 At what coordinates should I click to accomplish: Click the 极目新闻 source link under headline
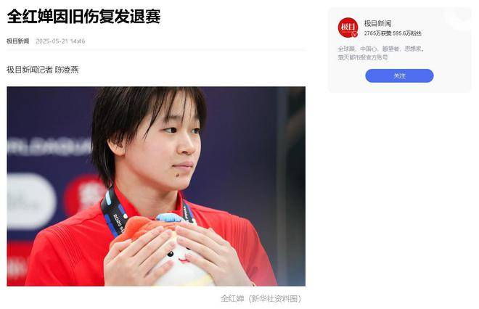(17, 41)
